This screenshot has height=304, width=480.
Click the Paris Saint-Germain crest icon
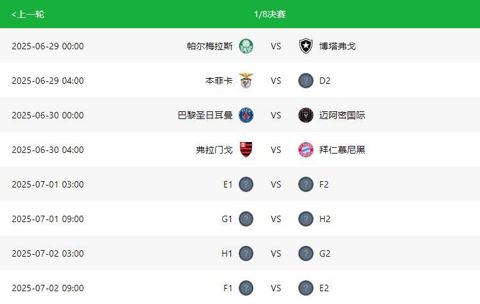246,115
